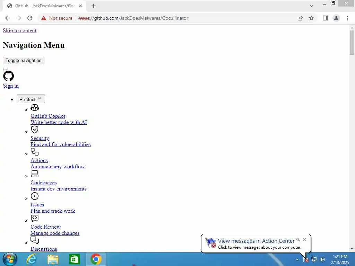355x266 pixels.
Task: Click the Copilot icon above GitHub Copilot
Action: pyautogui.click(x=35, y=107)
